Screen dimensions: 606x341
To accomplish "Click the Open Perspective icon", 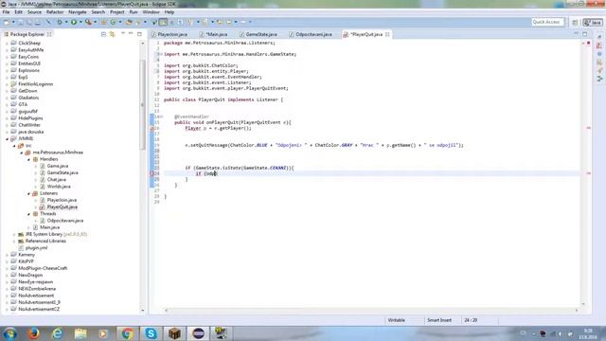I will tap(575, 23).
